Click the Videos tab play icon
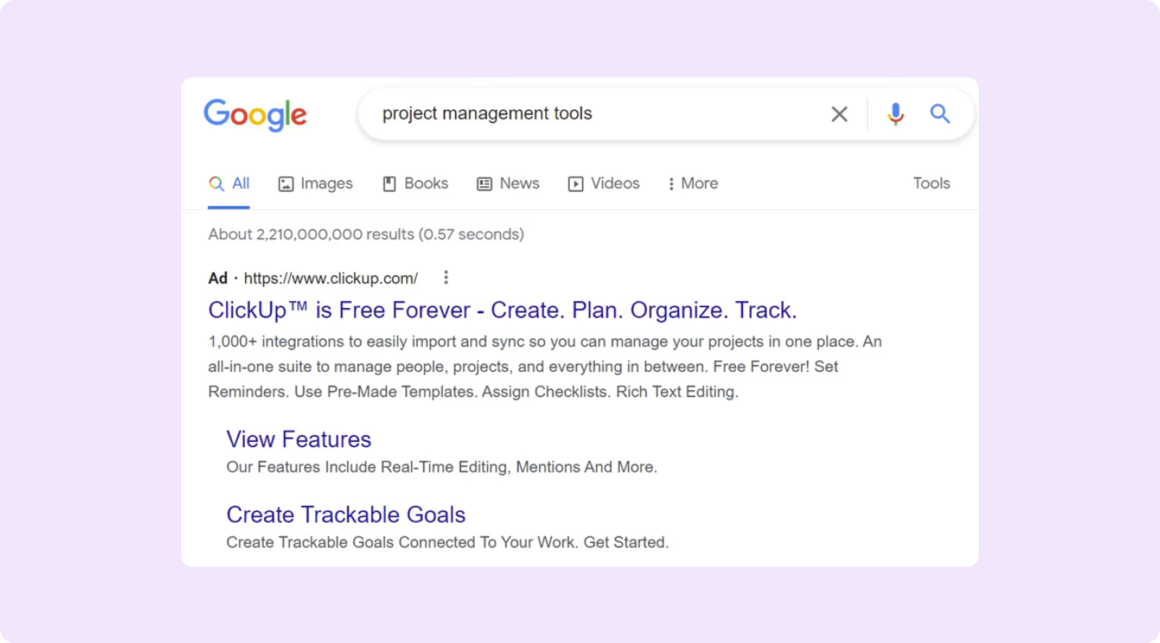Image resolution: width=1160 pixels, height=643 pixels. pyautogui.click(x=576, y=184)
